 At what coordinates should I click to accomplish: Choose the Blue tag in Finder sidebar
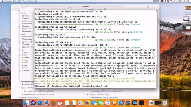[25, 65]
